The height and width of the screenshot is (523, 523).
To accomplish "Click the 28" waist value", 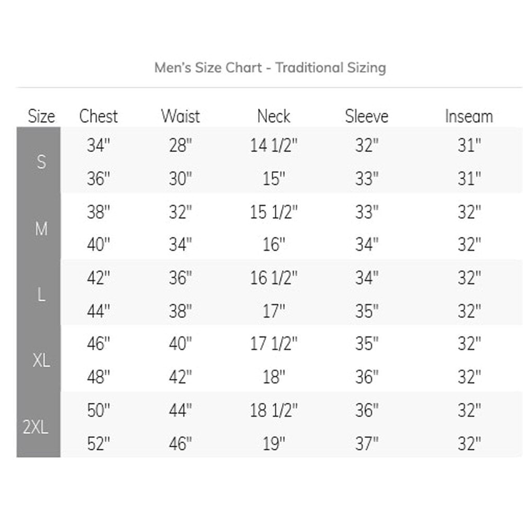I will click(x=180, y=146).
